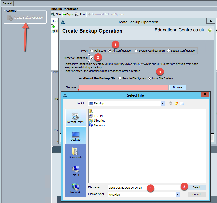Open the green help question mark icon
This screenshot has height=203, width=217.
click(x=210, y=30)
